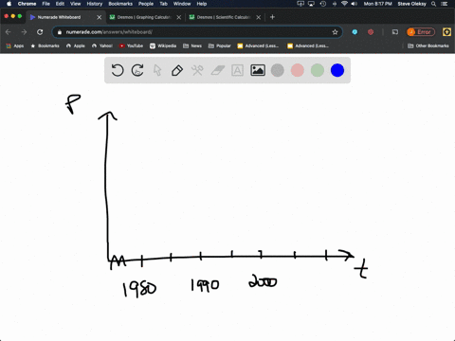Select the eraser tool
This screenshot has height=341, width=455.
217,70
